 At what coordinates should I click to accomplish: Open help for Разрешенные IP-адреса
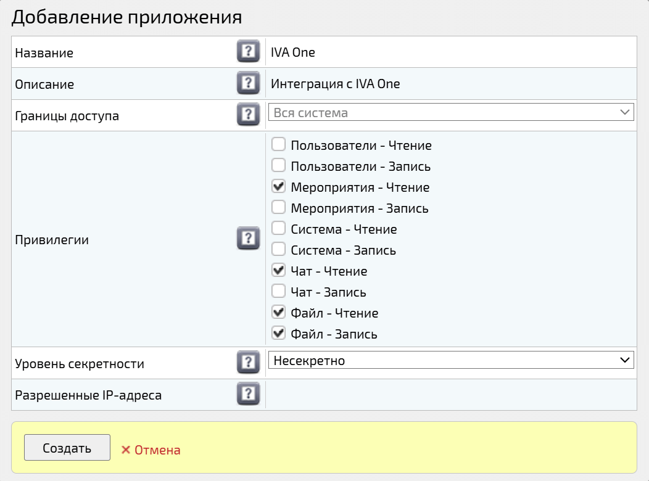point(248,395)
